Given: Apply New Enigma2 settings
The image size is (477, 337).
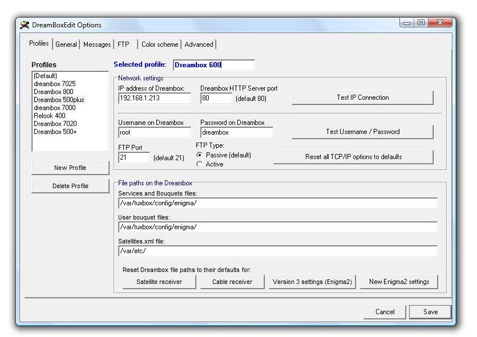Looking at the screenshot, I should point(399,282).
